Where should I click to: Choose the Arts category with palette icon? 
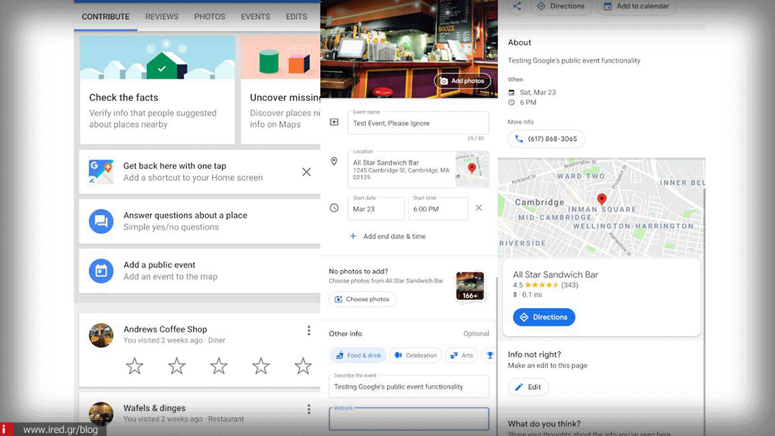(x=462, y=354)
